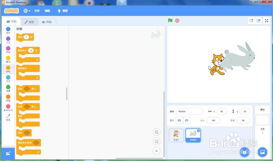Click the if-then-else block with 否则

[x=28, y=115]
